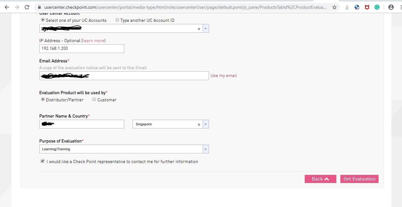Select the 'Type another UC Account ID' option
The width and height of the screenshot is (402, 207).
(x=117, y=20)
